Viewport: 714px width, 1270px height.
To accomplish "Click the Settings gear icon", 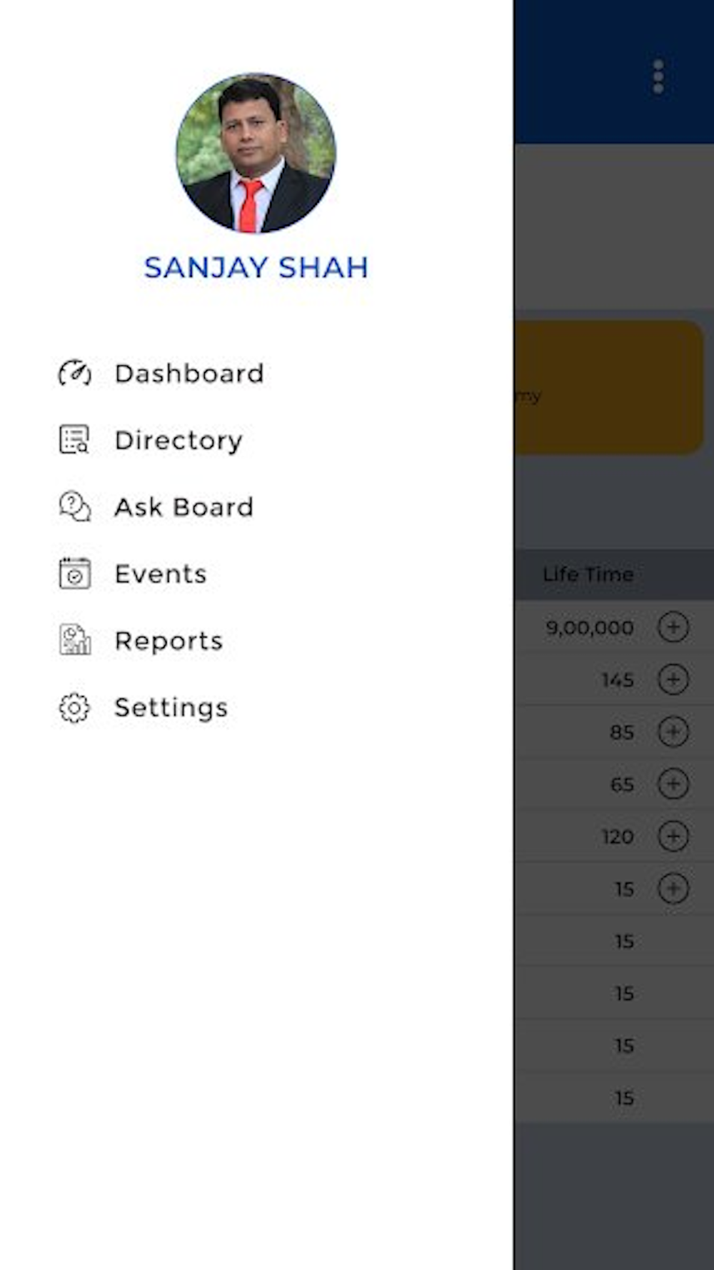I will coord(74,708).
